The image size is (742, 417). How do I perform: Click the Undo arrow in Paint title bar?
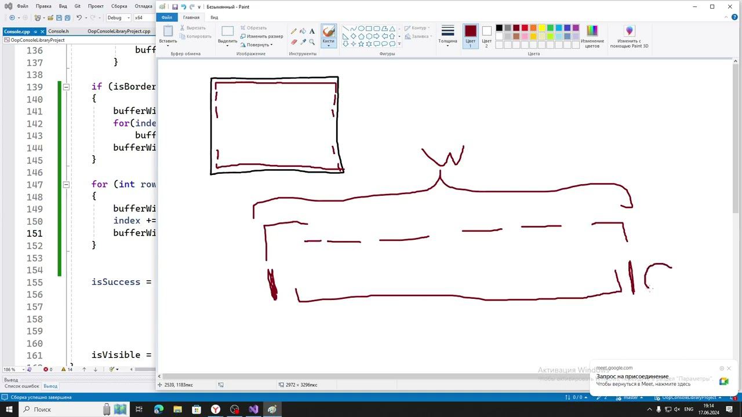point(183,7)
